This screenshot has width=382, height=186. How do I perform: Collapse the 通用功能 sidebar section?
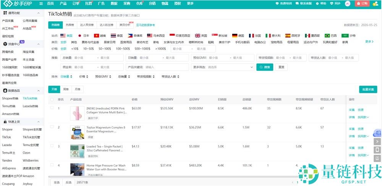39,13
